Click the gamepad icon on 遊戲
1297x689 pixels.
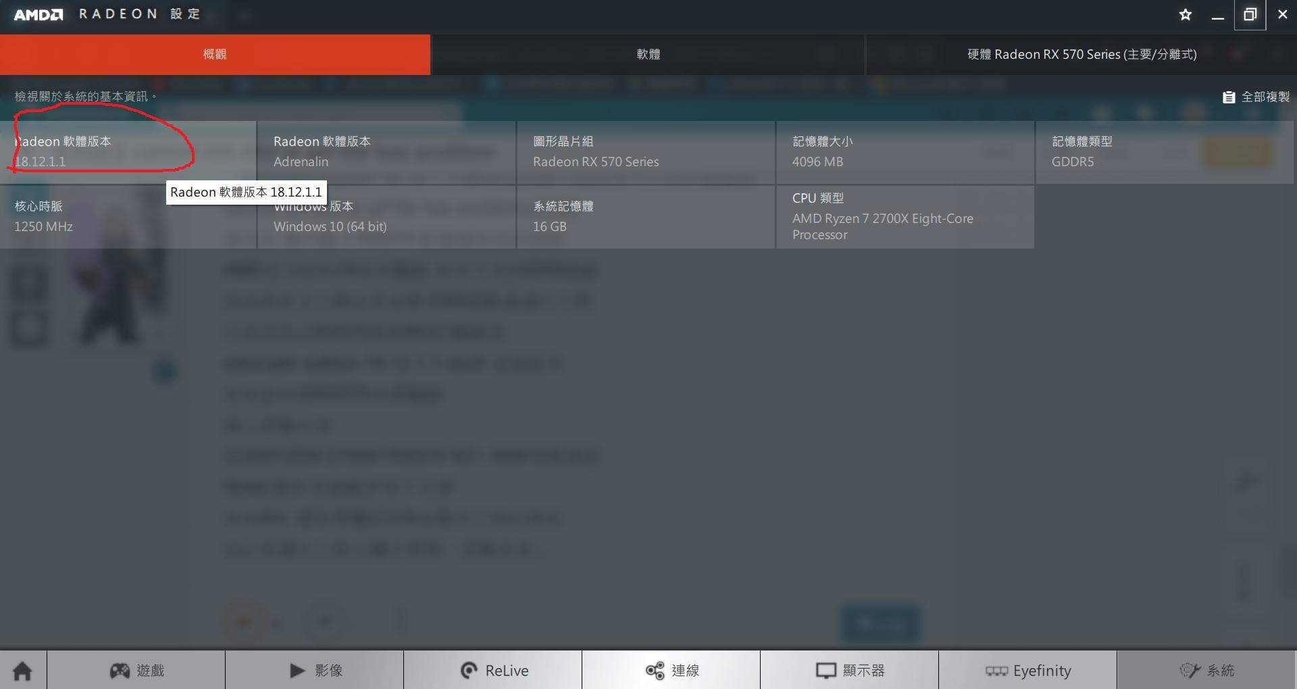120,670
